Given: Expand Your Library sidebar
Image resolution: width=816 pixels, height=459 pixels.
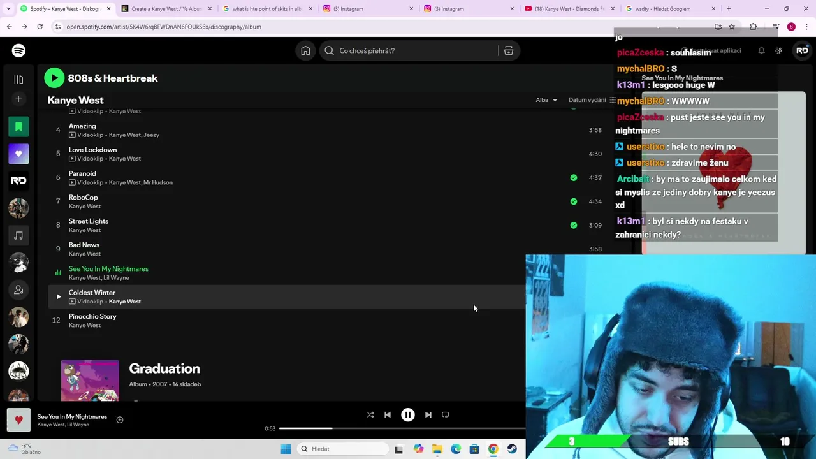Looking at the screenshot, I should [18, 80].
